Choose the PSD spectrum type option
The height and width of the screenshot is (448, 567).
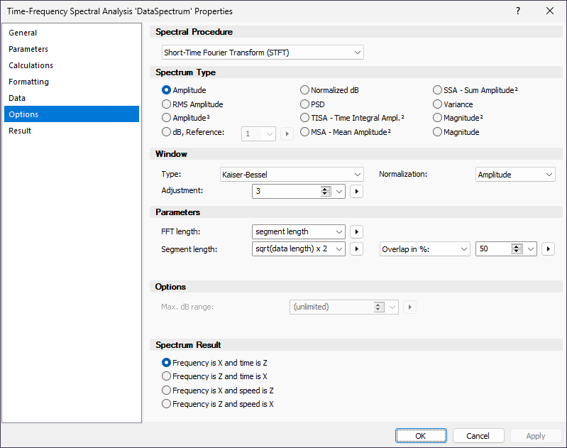[305, 104]
